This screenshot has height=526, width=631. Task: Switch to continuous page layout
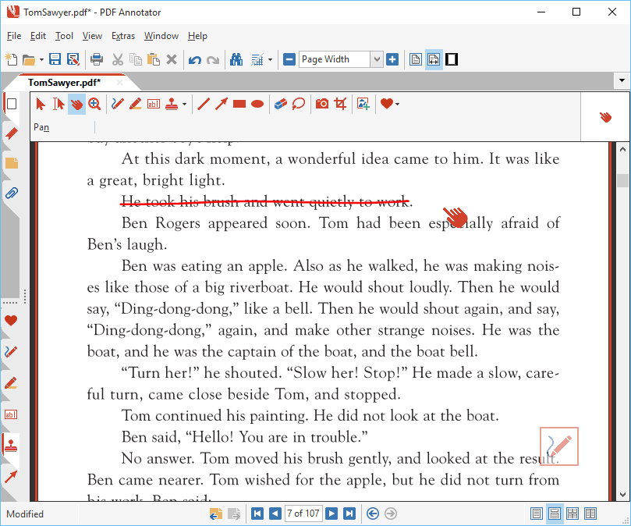click(x=554, y=514)
